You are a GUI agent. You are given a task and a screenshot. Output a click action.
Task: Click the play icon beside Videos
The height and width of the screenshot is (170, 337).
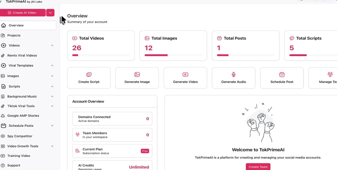[3, 46]
